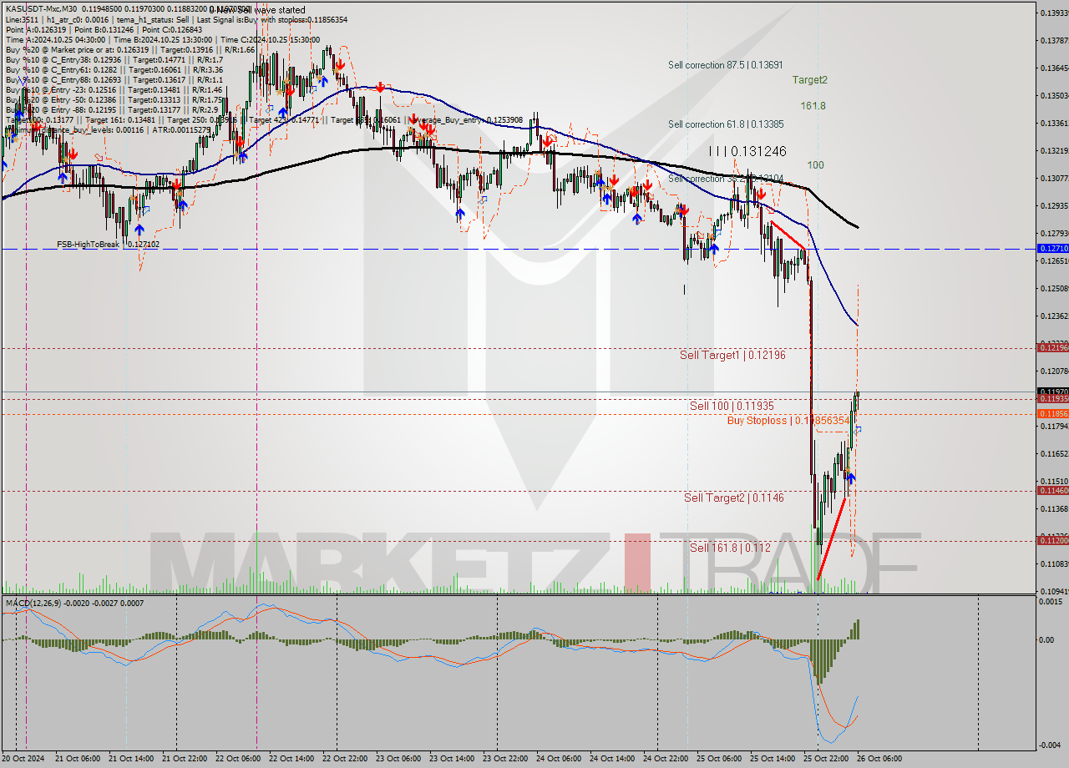Screen dimensions: 1069x768
Task: Select the 'FSB-HighToBreak | 0.127102' label
Action: coord(108,245)
